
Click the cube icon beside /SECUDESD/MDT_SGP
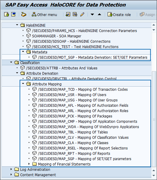pos(34,57)
